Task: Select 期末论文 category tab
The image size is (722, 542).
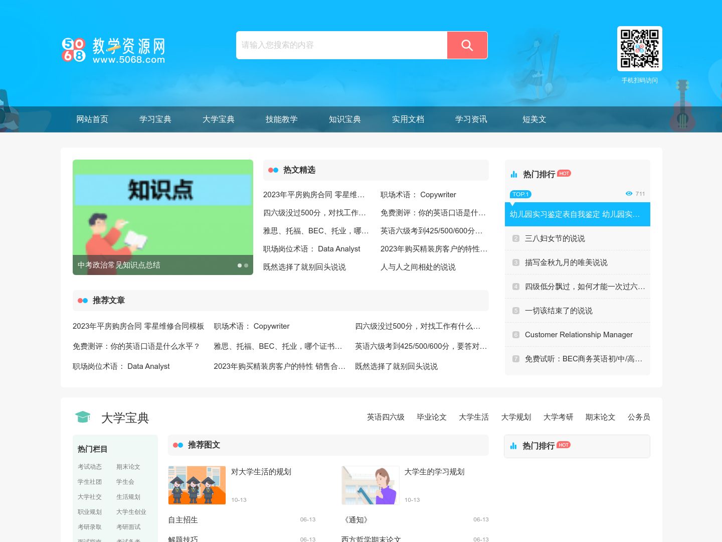Action: click(x=600, y=417)
